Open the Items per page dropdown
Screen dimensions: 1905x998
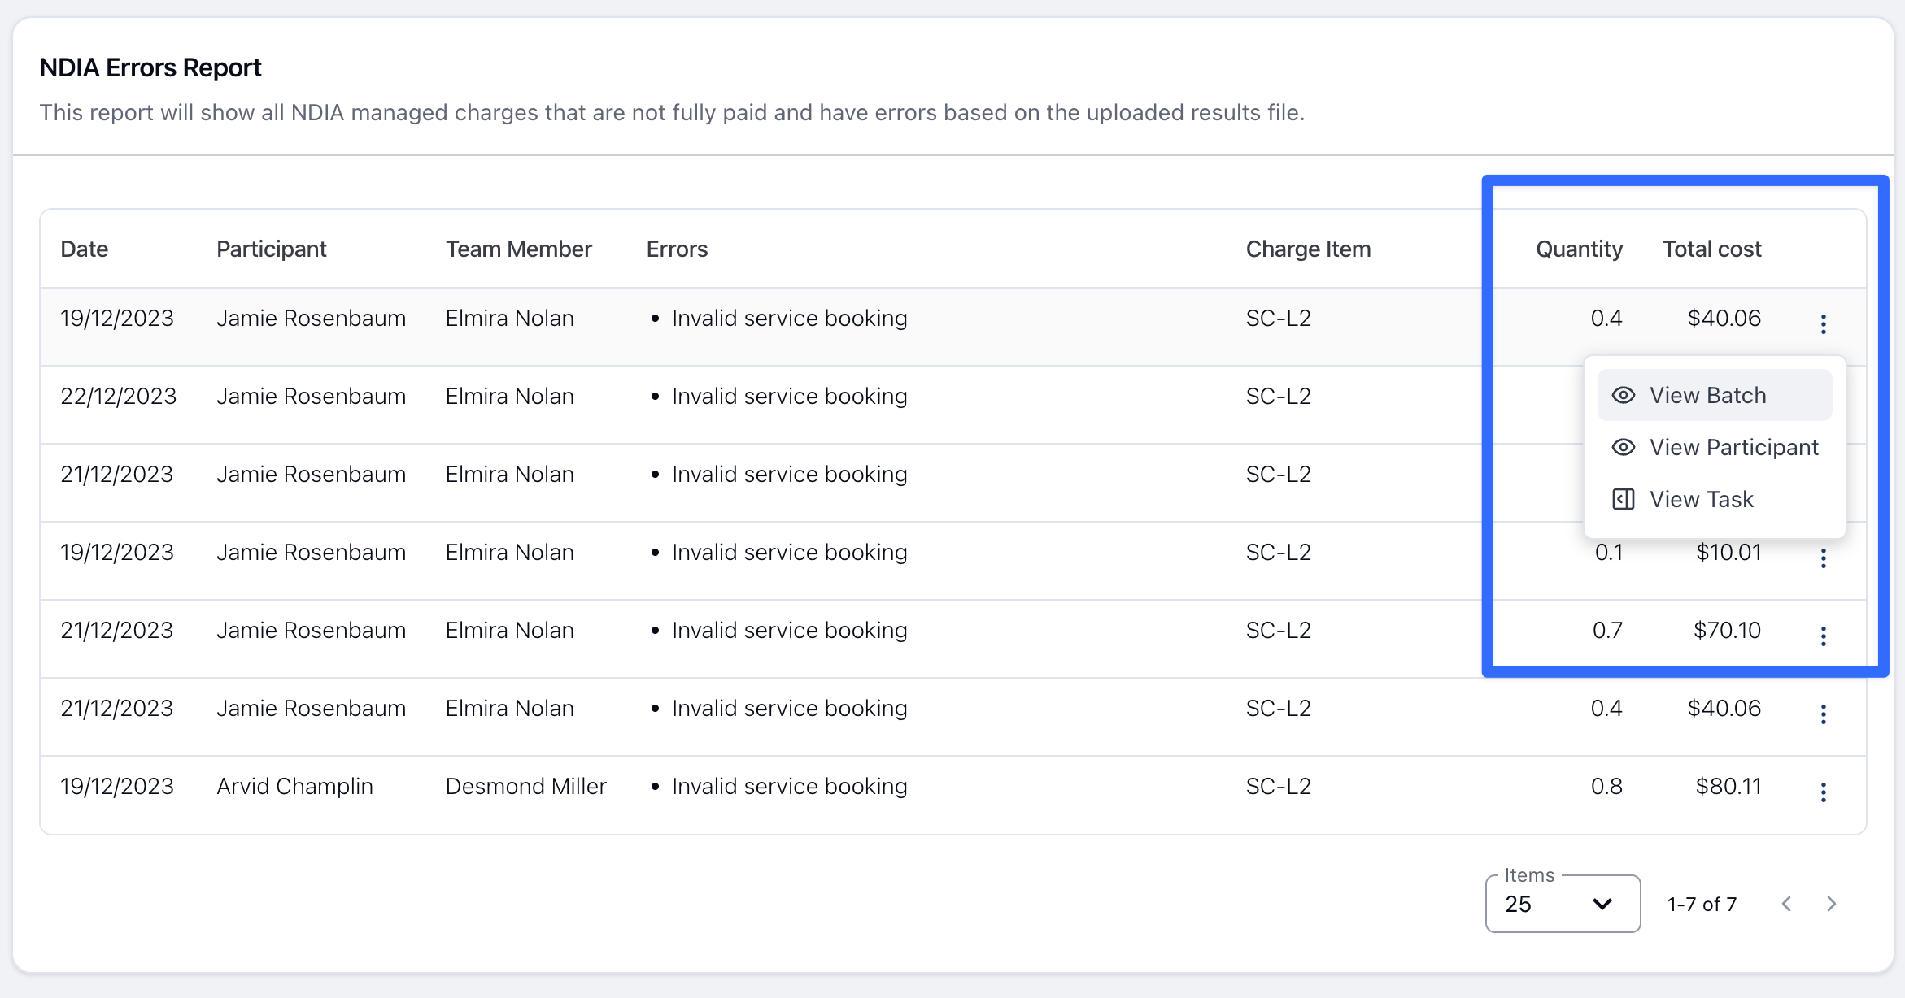(x=1562, y=904)
